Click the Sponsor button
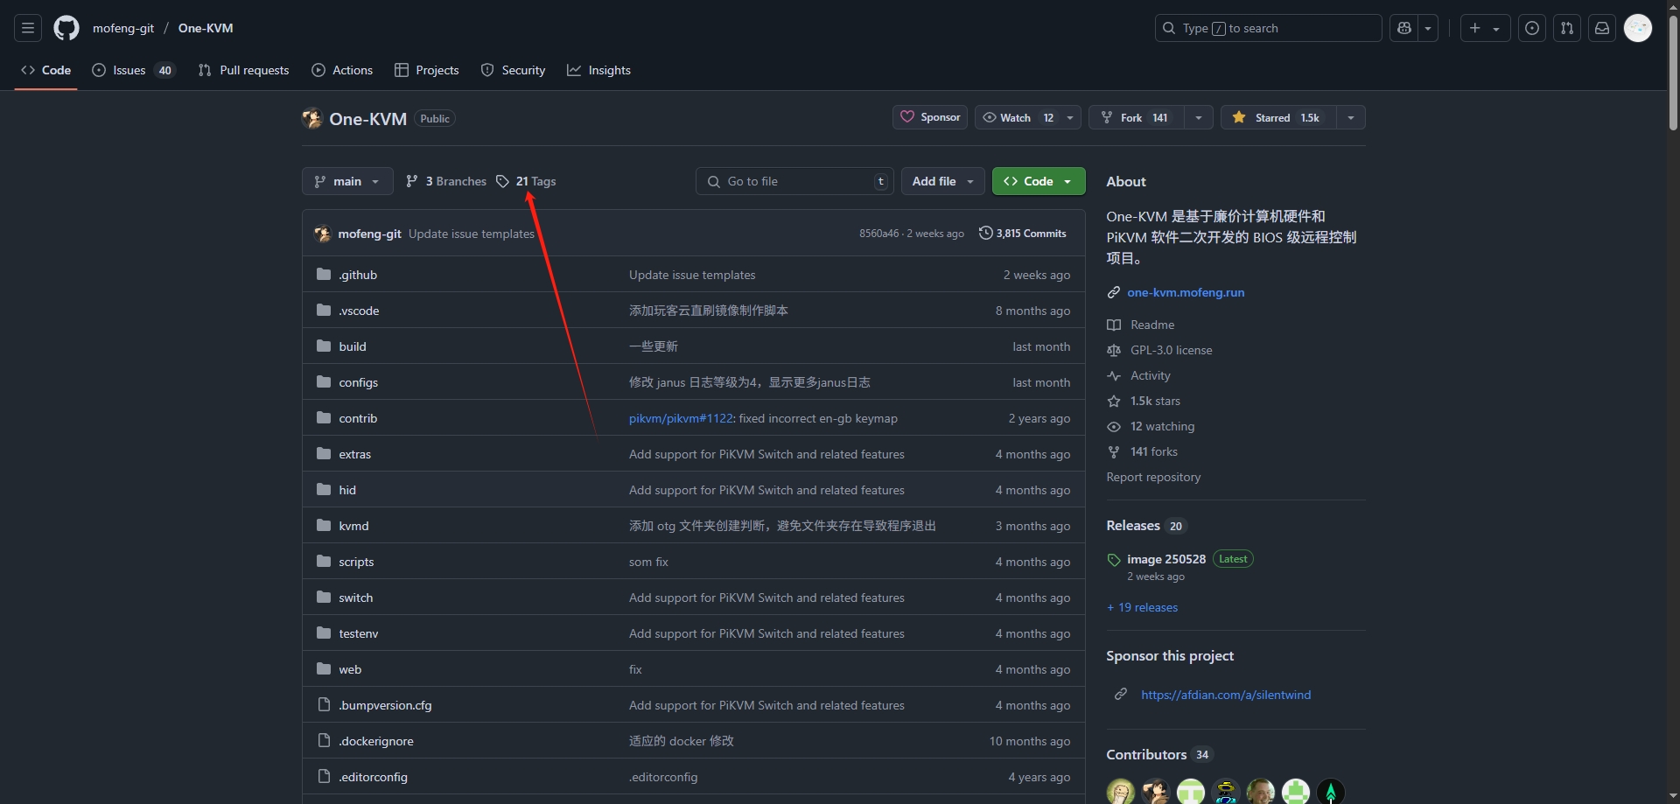This screenshot has width=1680, height=804. coord(930,117)
